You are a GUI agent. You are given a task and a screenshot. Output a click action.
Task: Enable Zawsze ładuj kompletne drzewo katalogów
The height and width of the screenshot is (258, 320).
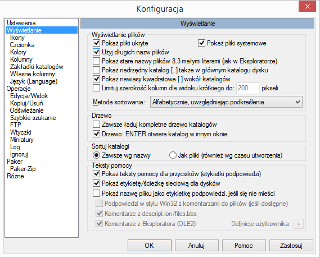point(96,125)
